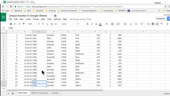Click the merge cells icon
This screenshot has height=96, width=170.
pos(118,24)
